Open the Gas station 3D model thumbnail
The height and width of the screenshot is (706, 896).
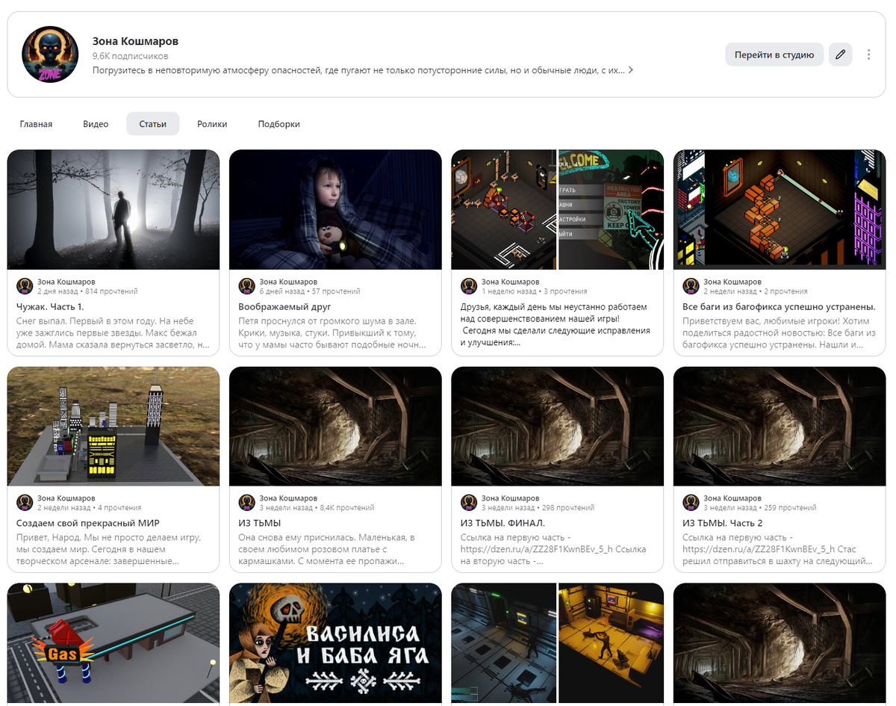(x=113, y=644)
